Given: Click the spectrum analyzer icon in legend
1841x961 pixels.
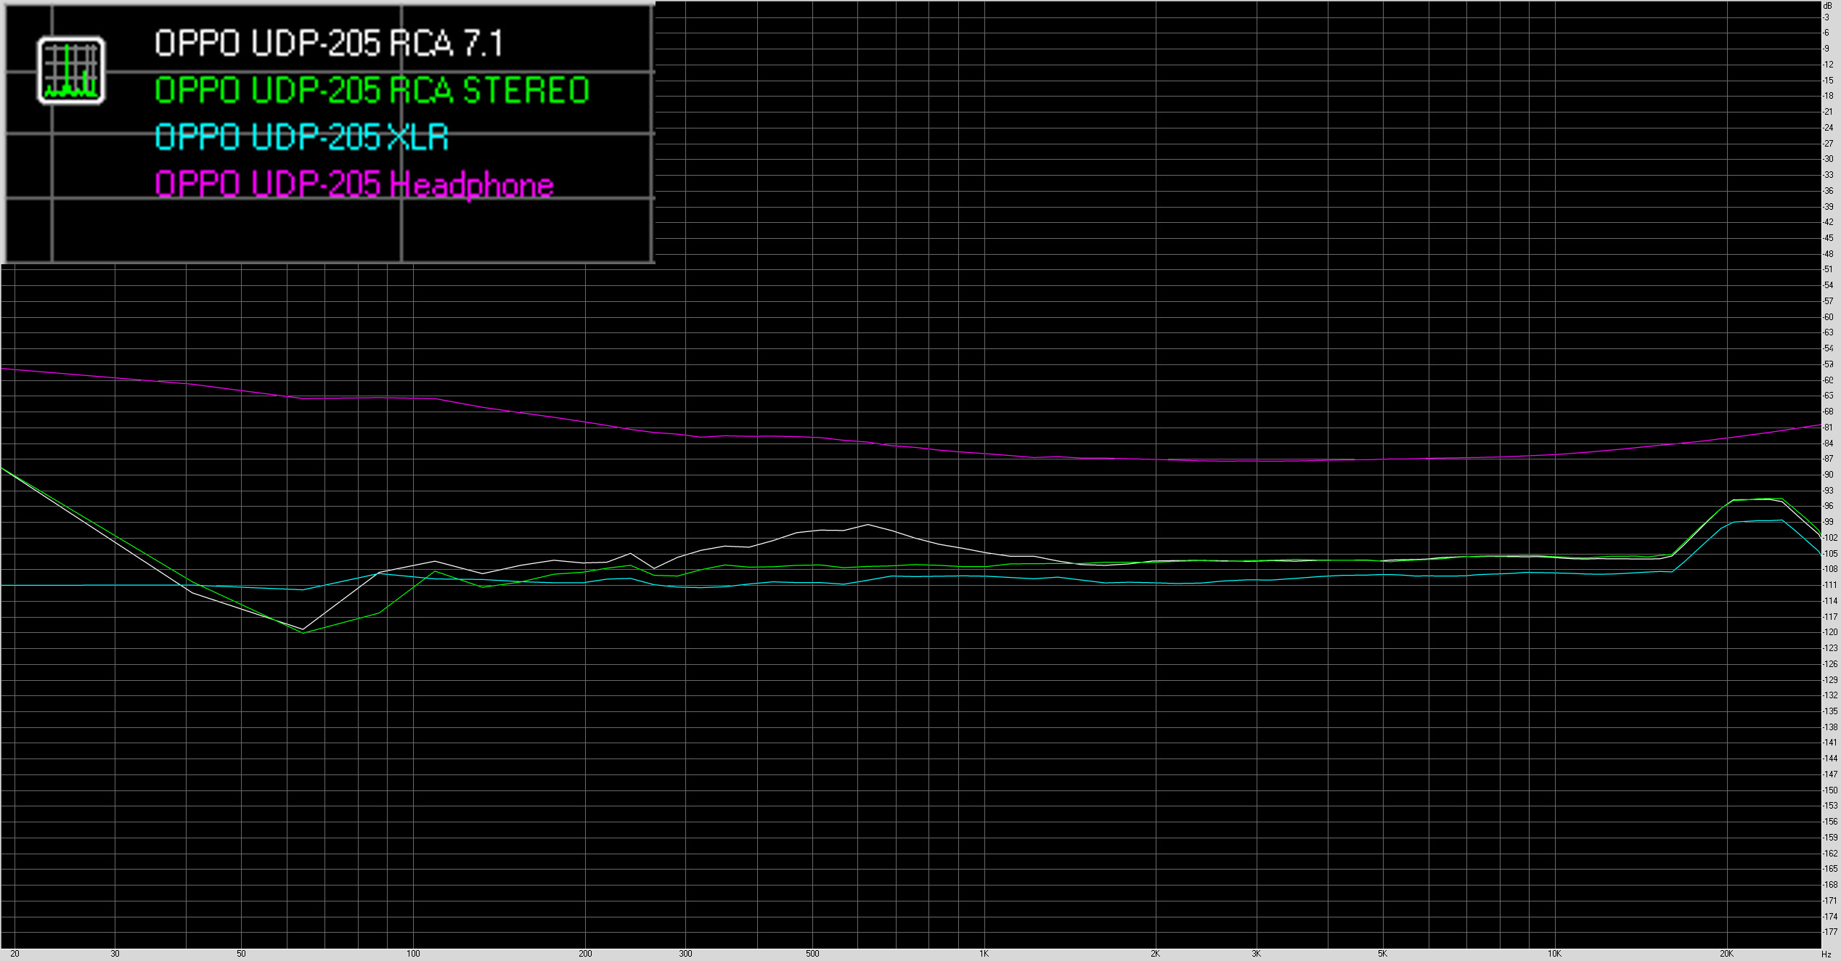Looking at the screenshot, I should click(x=71, y=70).
